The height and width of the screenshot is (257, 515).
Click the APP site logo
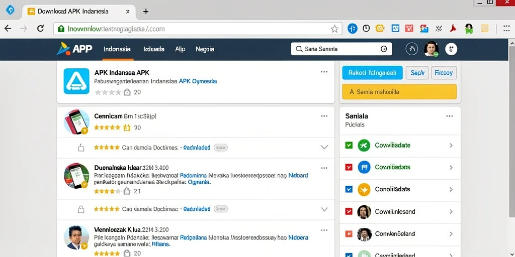coord(74,49)
